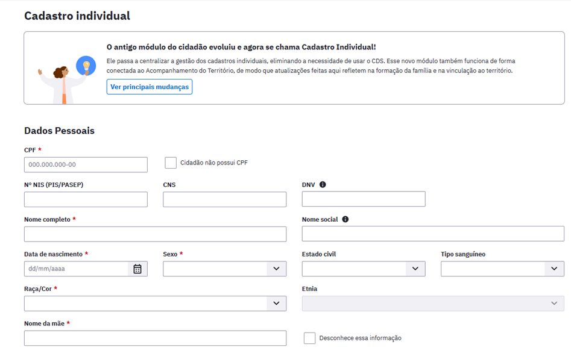
Task: Click the 'Cadastro individual' page heading
Action: click(x=77, y=16)
